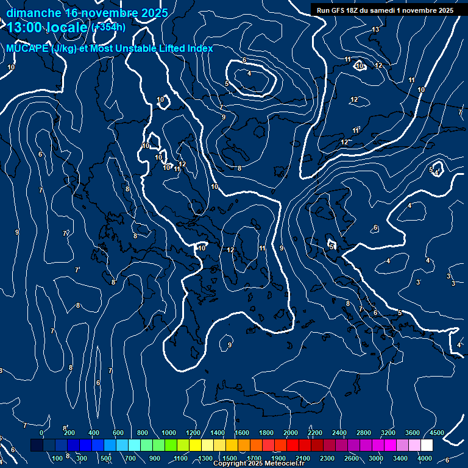Image resolution: width=468 pixels, height=468 pixels.
Task: Click the '1000' legend value
Action: pyautogui.click(x=169, y=433)
